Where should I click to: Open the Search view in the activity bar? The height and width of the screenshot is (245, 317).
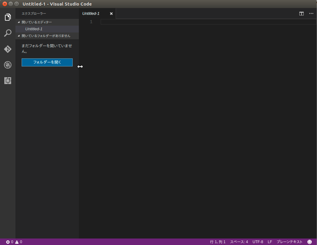[8, 33]
